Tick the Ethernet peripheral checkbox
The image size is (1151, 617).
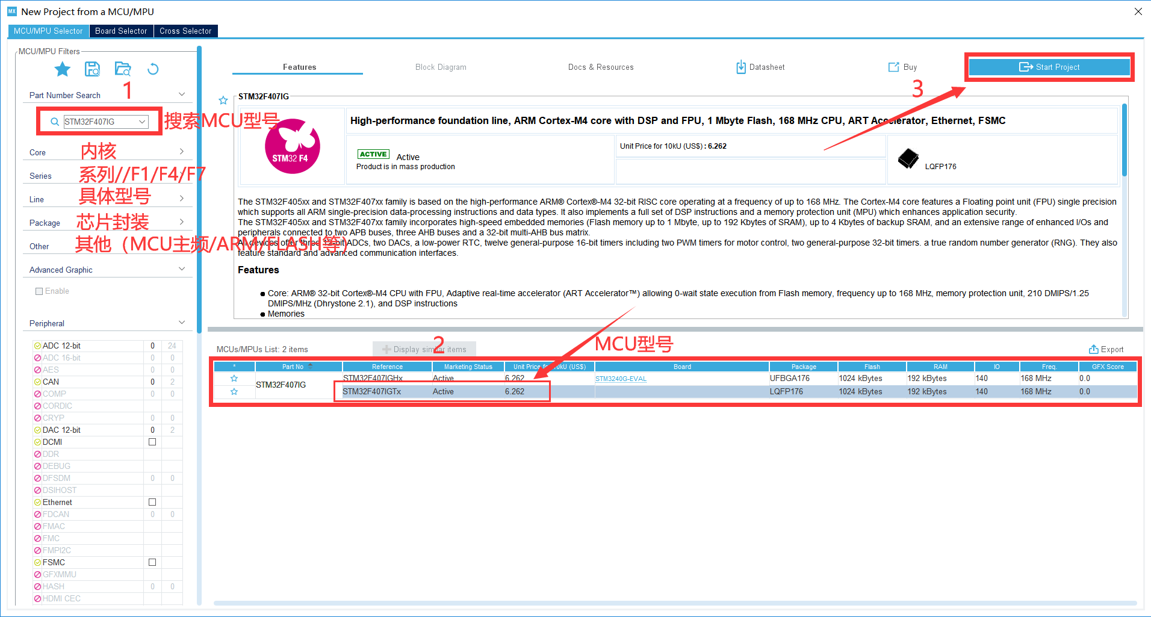click(152, 502)
